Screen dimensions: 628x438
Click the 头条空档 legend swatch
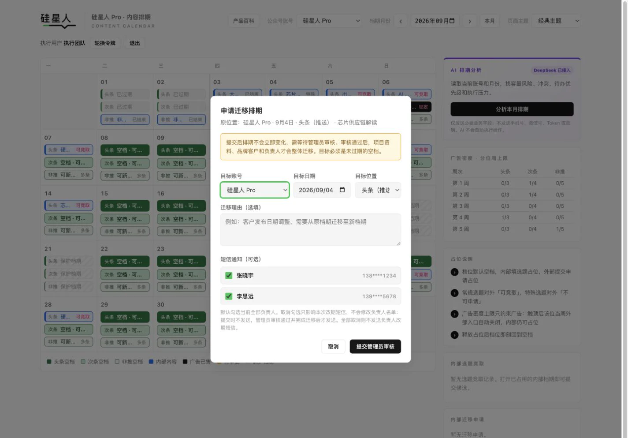click(x=49, y=362)
